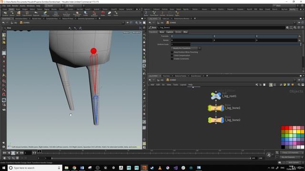Click the red magnet snapping tool
Image resolution: width=305 pixels, height=171 pixels.
(4, 95)
